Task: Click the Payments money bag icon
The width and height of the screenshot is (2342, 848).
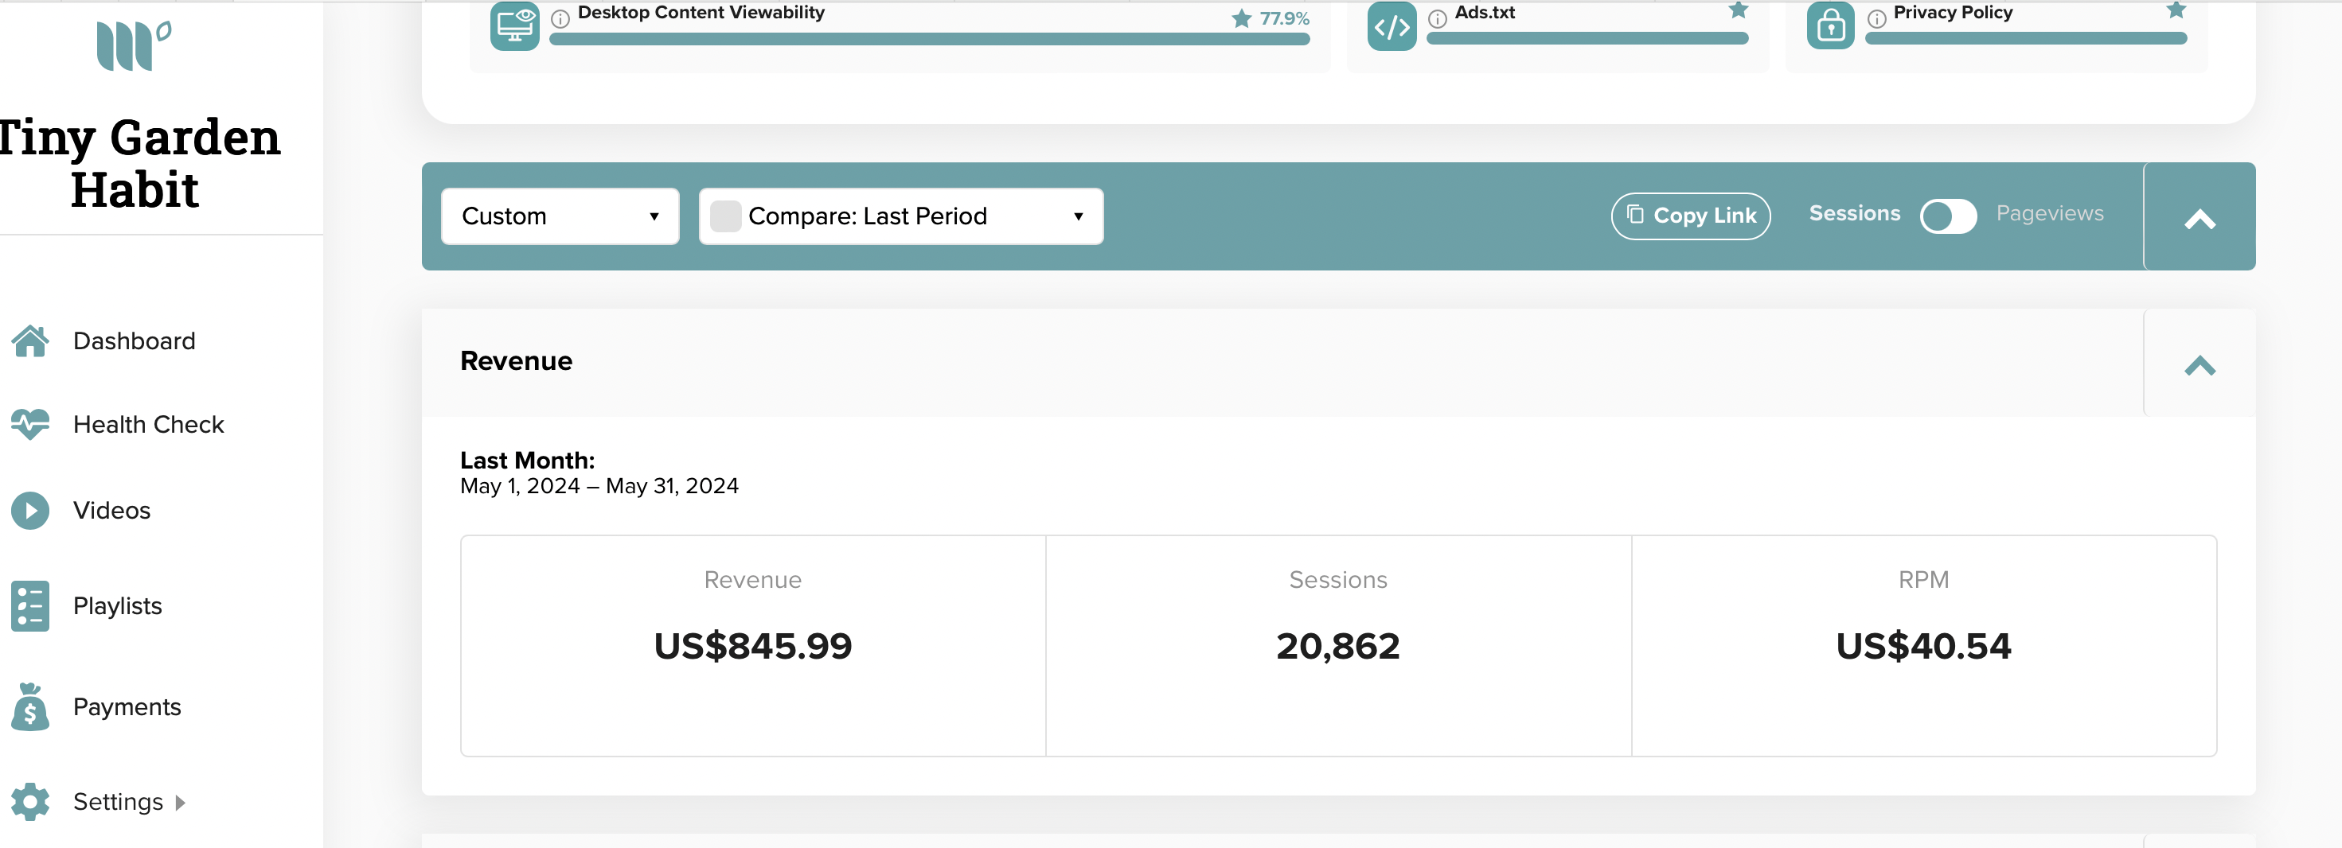Action: coord(30,706)
